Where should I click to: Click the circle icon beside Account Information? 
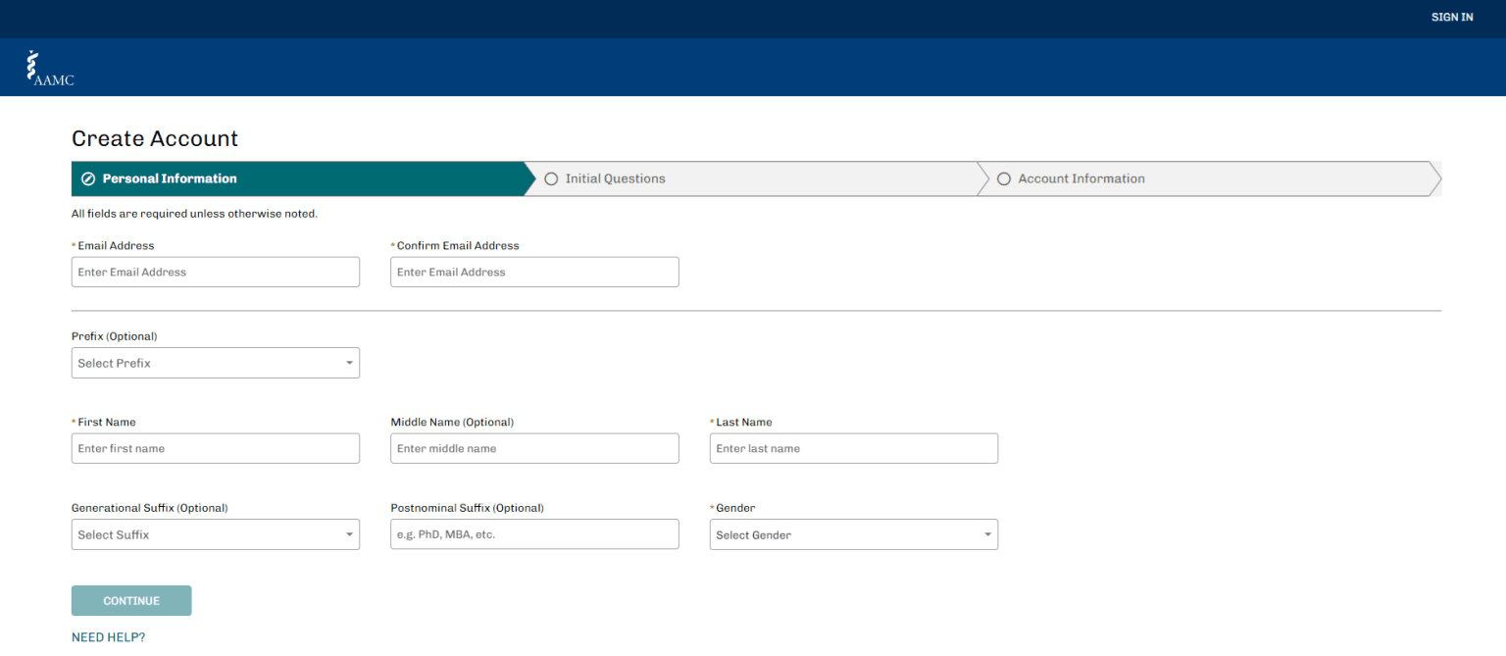[1004, 178]
